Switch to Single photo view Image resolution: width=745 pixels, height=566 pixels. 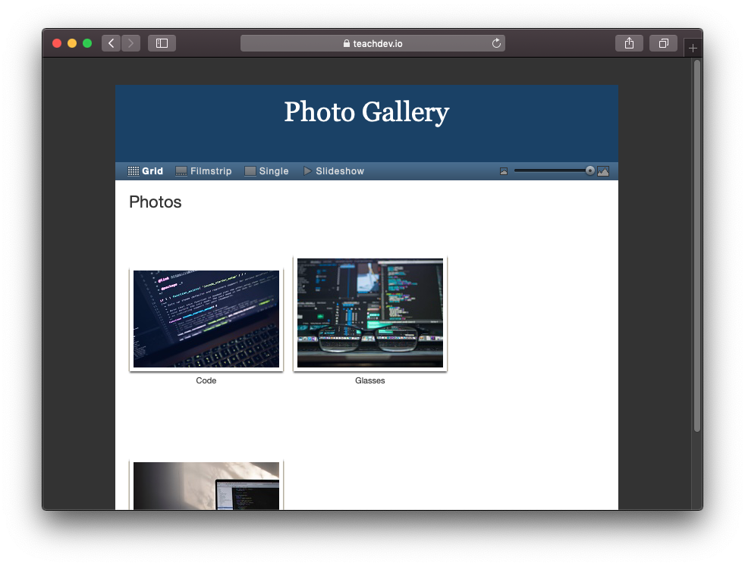pyautogui.click(x=266, y=171)
